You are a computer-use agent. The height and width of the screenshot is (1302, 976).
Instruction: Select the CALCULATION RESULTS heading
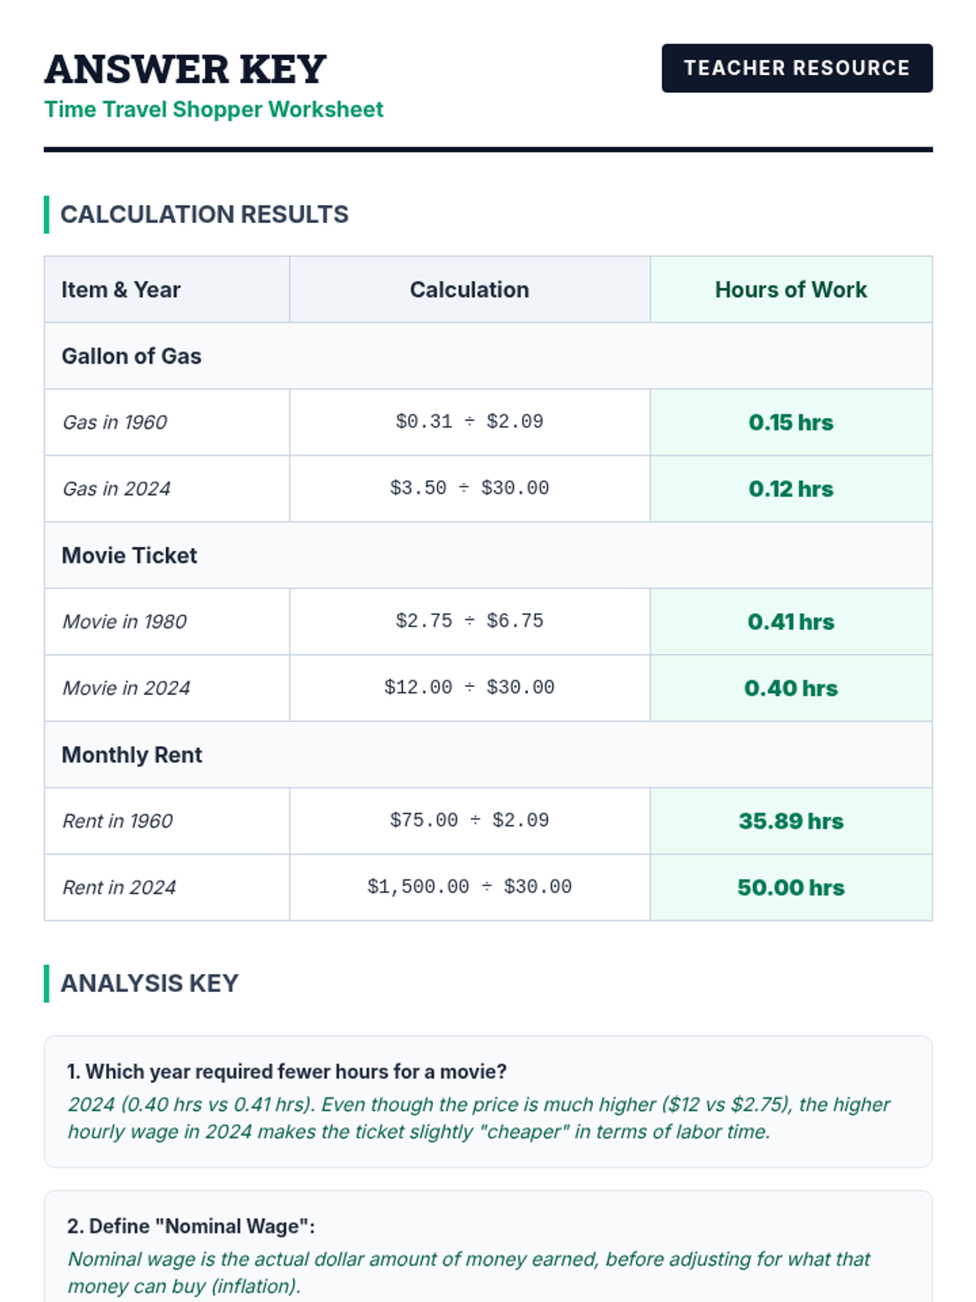tap(204, 215)
